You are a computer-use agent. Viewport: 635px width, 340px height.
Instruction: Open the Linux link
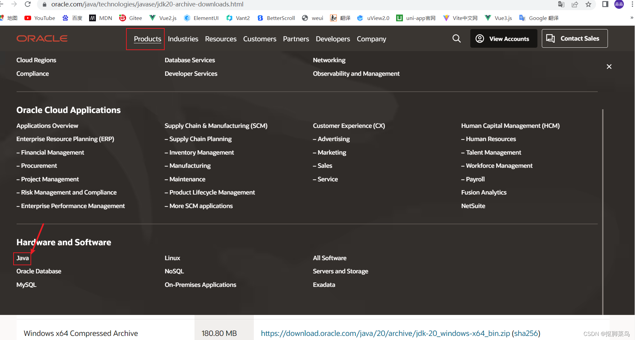pos(172,258)
